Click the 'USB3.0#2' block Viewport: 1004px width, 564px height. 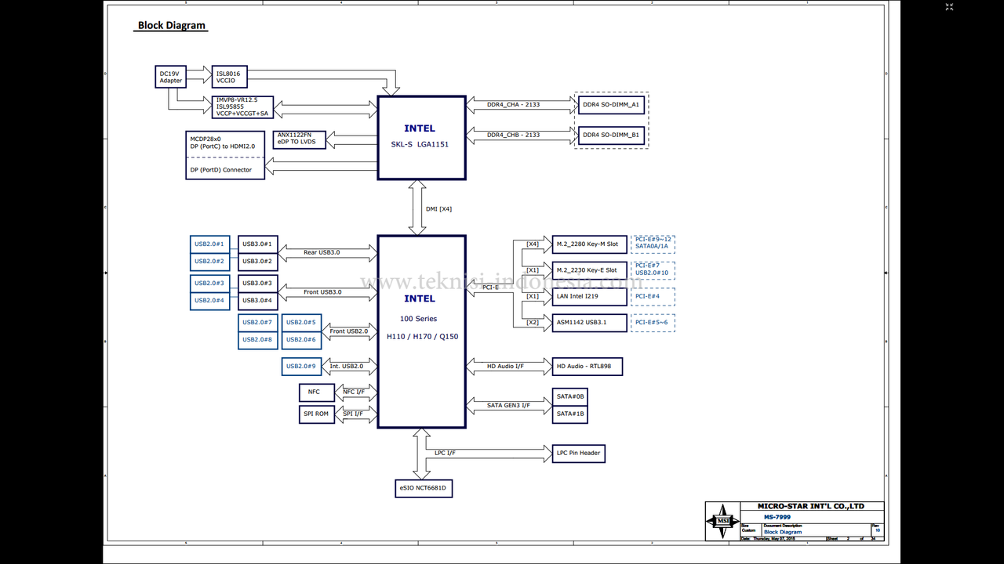256,262
